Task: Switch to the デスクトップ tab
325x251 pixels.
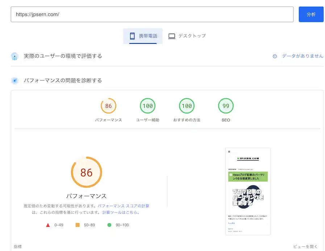Action: [187, 36]
